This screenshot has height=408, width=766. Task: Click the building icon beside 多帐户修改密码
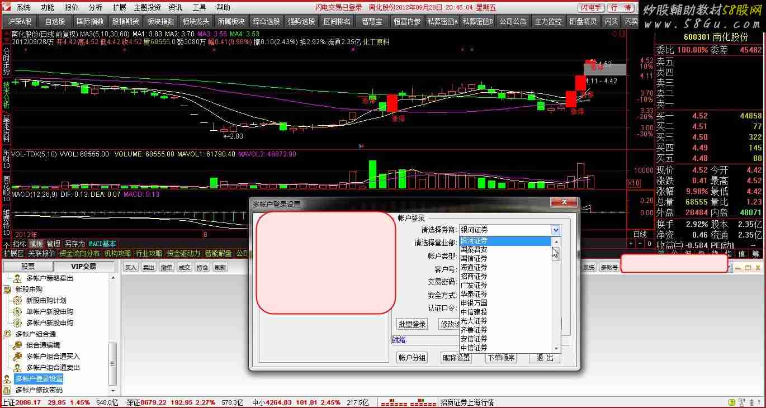7,390
